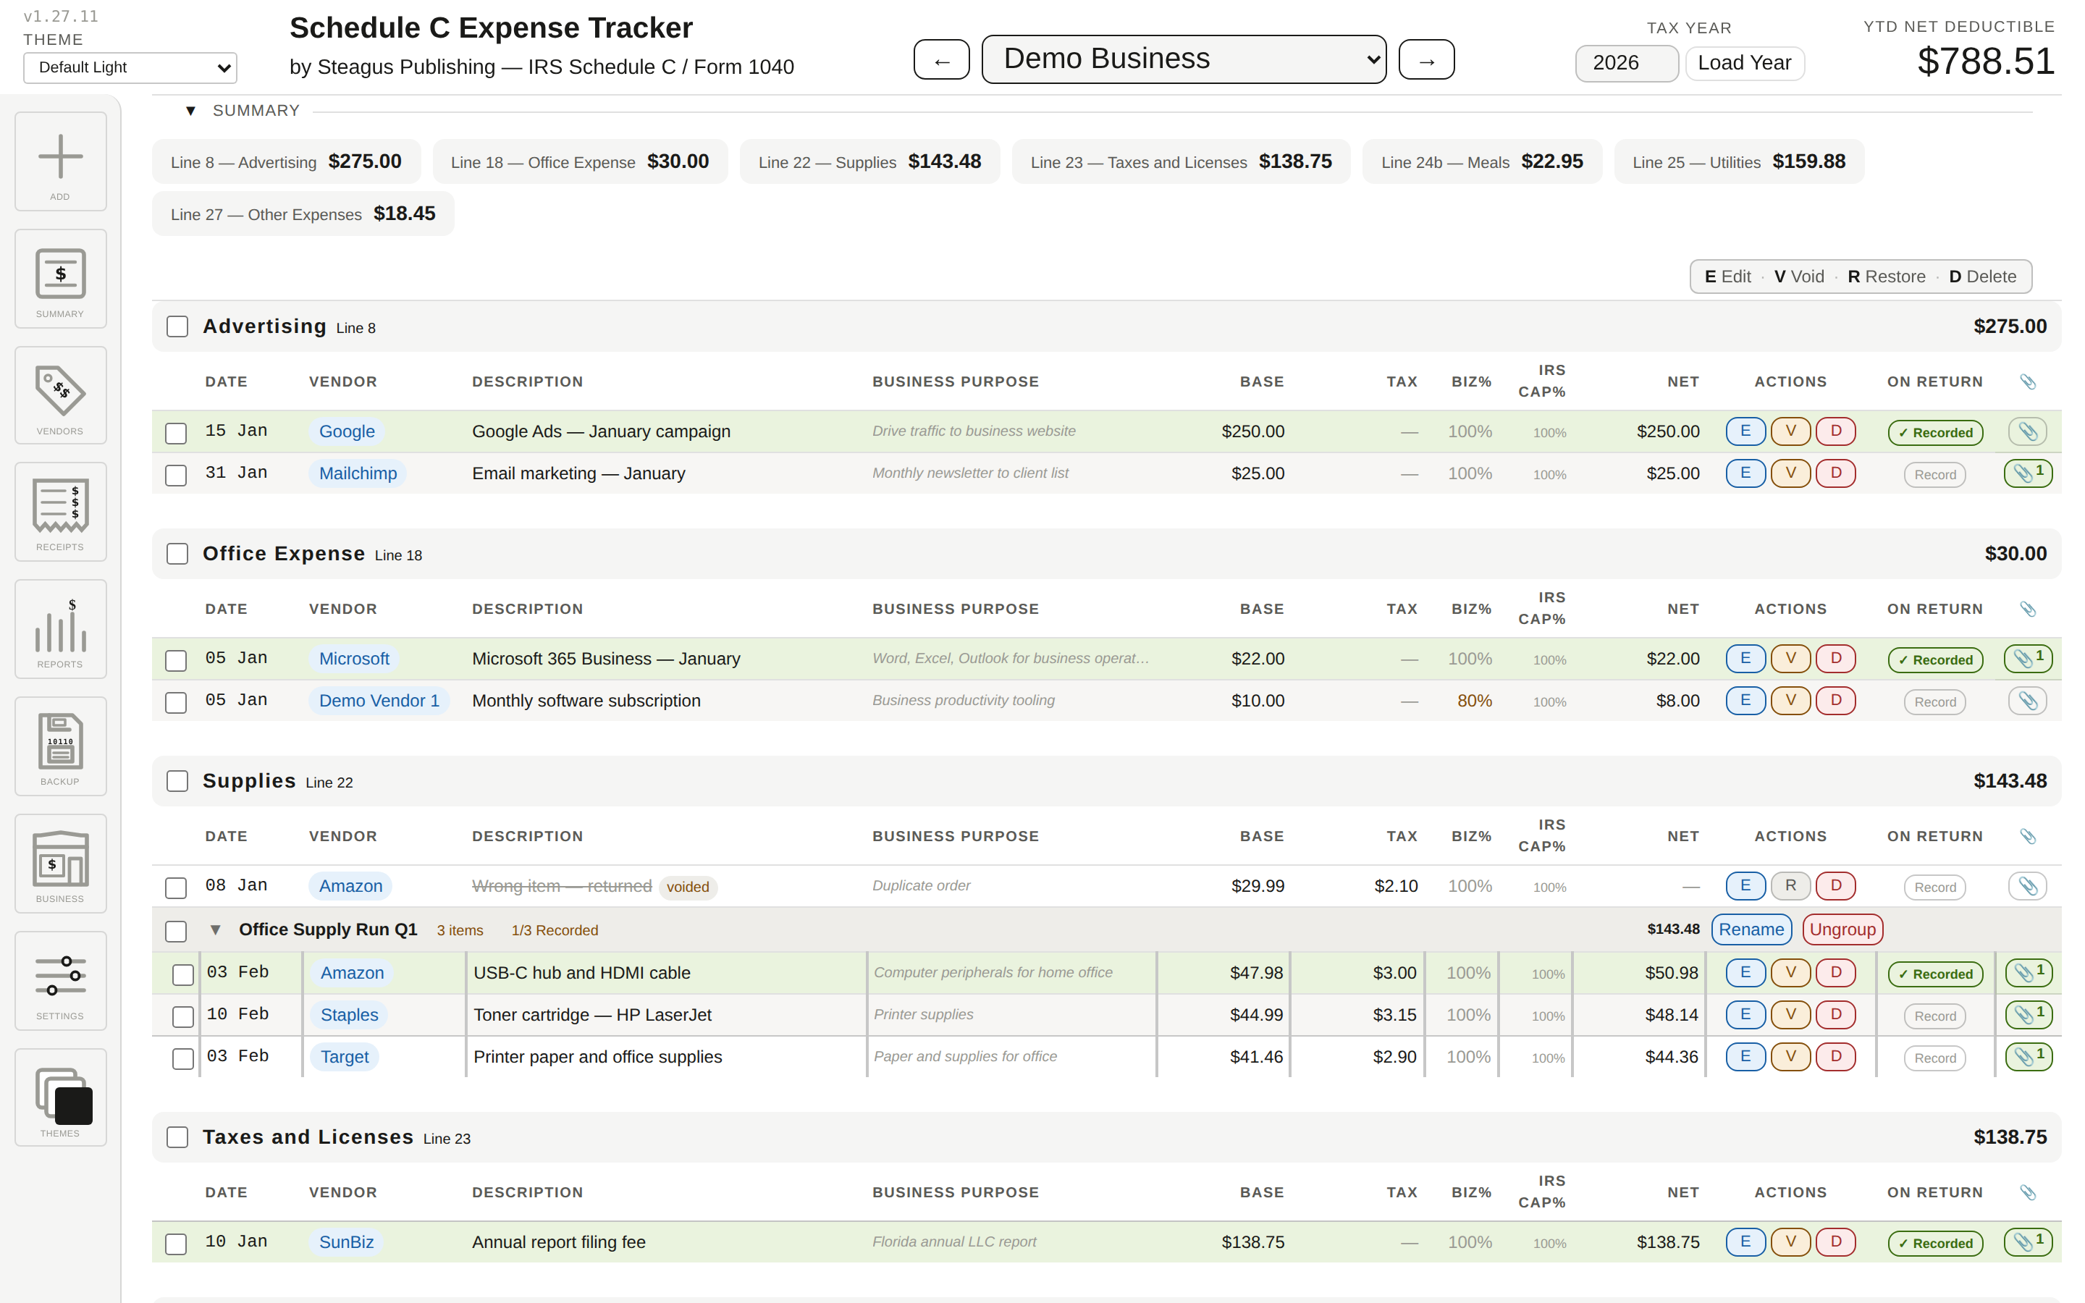Void the Mailchimp expense with V icon
Screen dimensions: 2085x1303
(x=1790, y=473)
